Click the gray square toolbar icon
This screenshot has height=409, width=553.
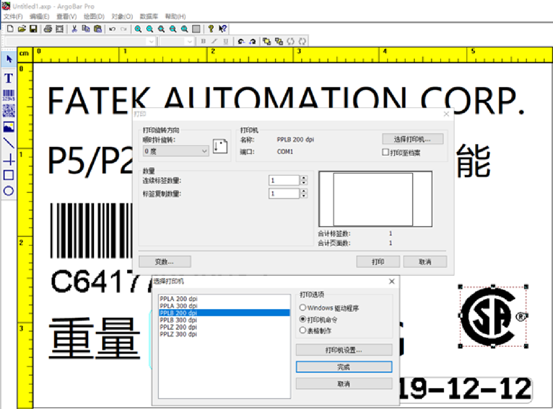tap(196, 29)
